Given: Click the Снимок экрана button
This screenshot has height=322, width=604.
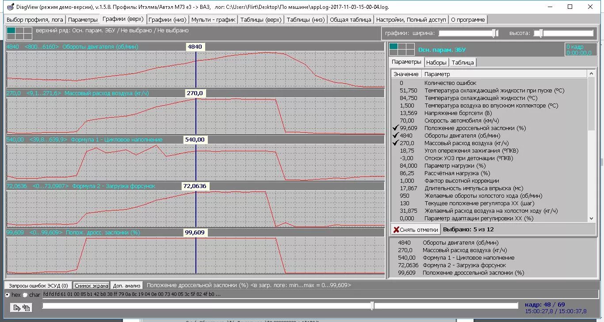Looking at the screenshot, I should [x=92, y=286].
